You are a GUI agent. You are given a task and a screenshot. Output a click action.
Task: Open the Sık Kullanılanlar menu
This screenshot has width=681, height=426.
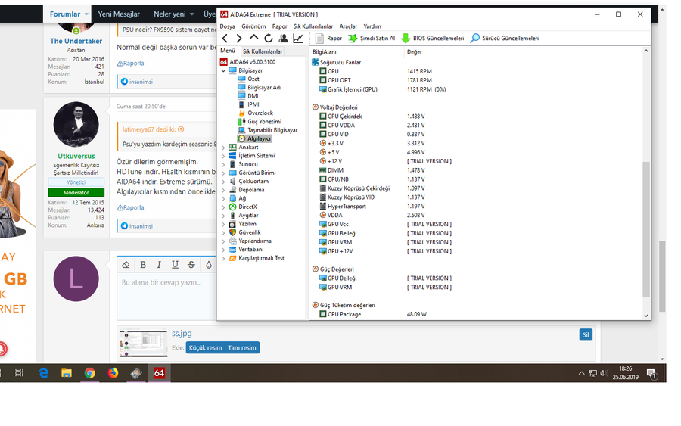313,26
